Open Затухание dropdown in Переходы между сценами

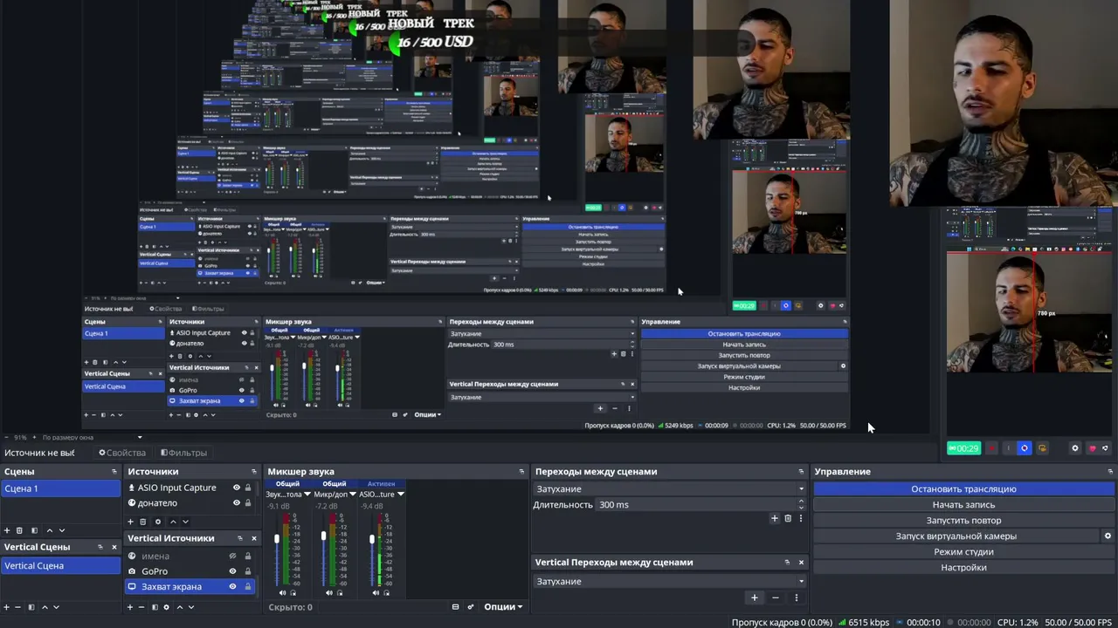[669, 489]
